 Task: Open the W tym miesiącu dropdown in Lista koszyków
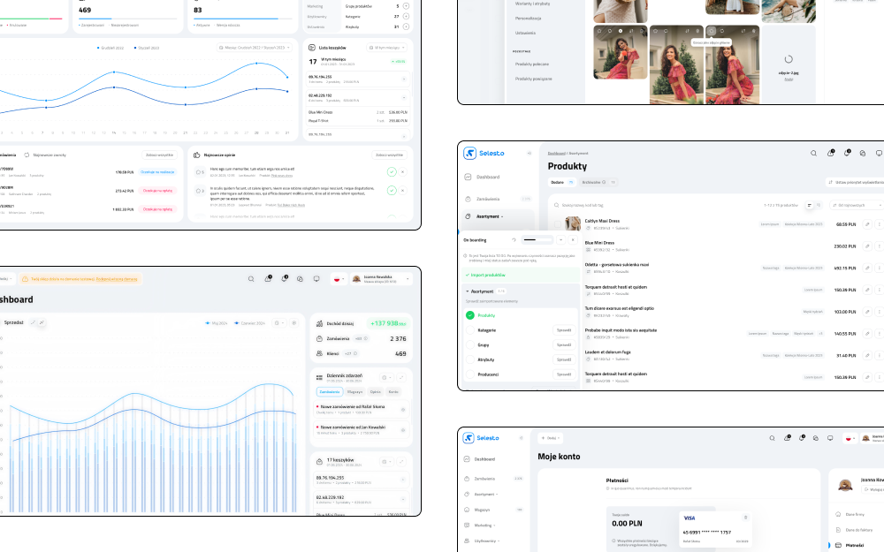pyautogui.click(x=388, y=48)
